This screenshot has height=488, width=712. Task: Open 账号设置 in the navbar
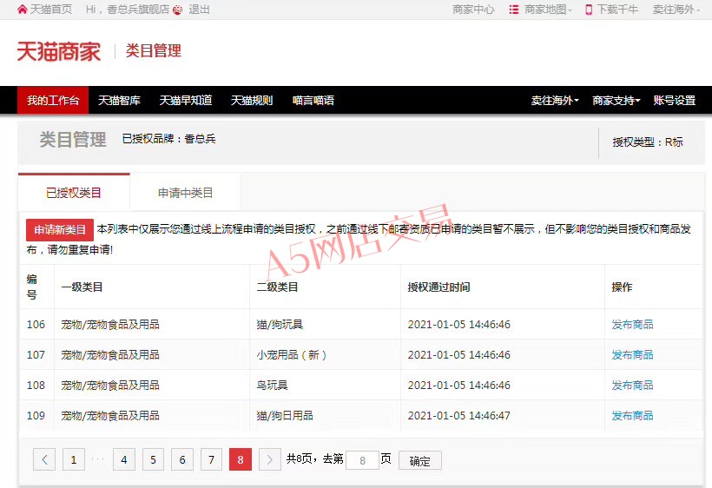coord(675,100)
